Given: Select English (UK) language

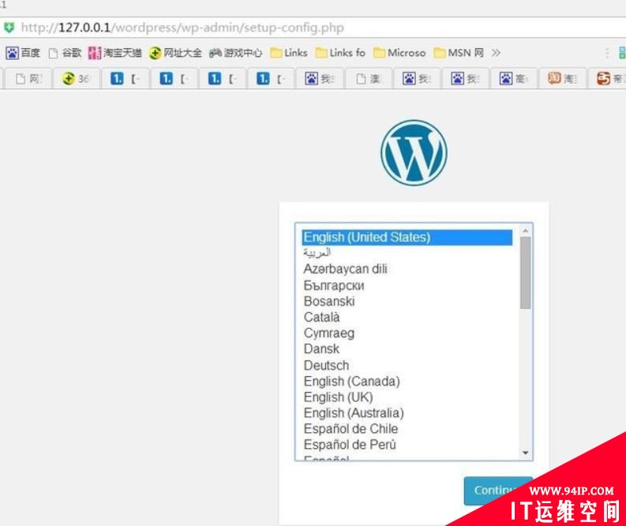Looking at the screenshot, I should [x=407, y=397].
